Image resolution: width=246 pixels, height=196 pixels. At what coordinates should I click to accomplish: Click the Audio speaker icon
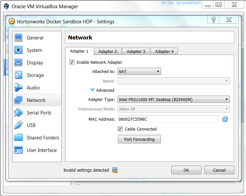[x=18, y=87]
